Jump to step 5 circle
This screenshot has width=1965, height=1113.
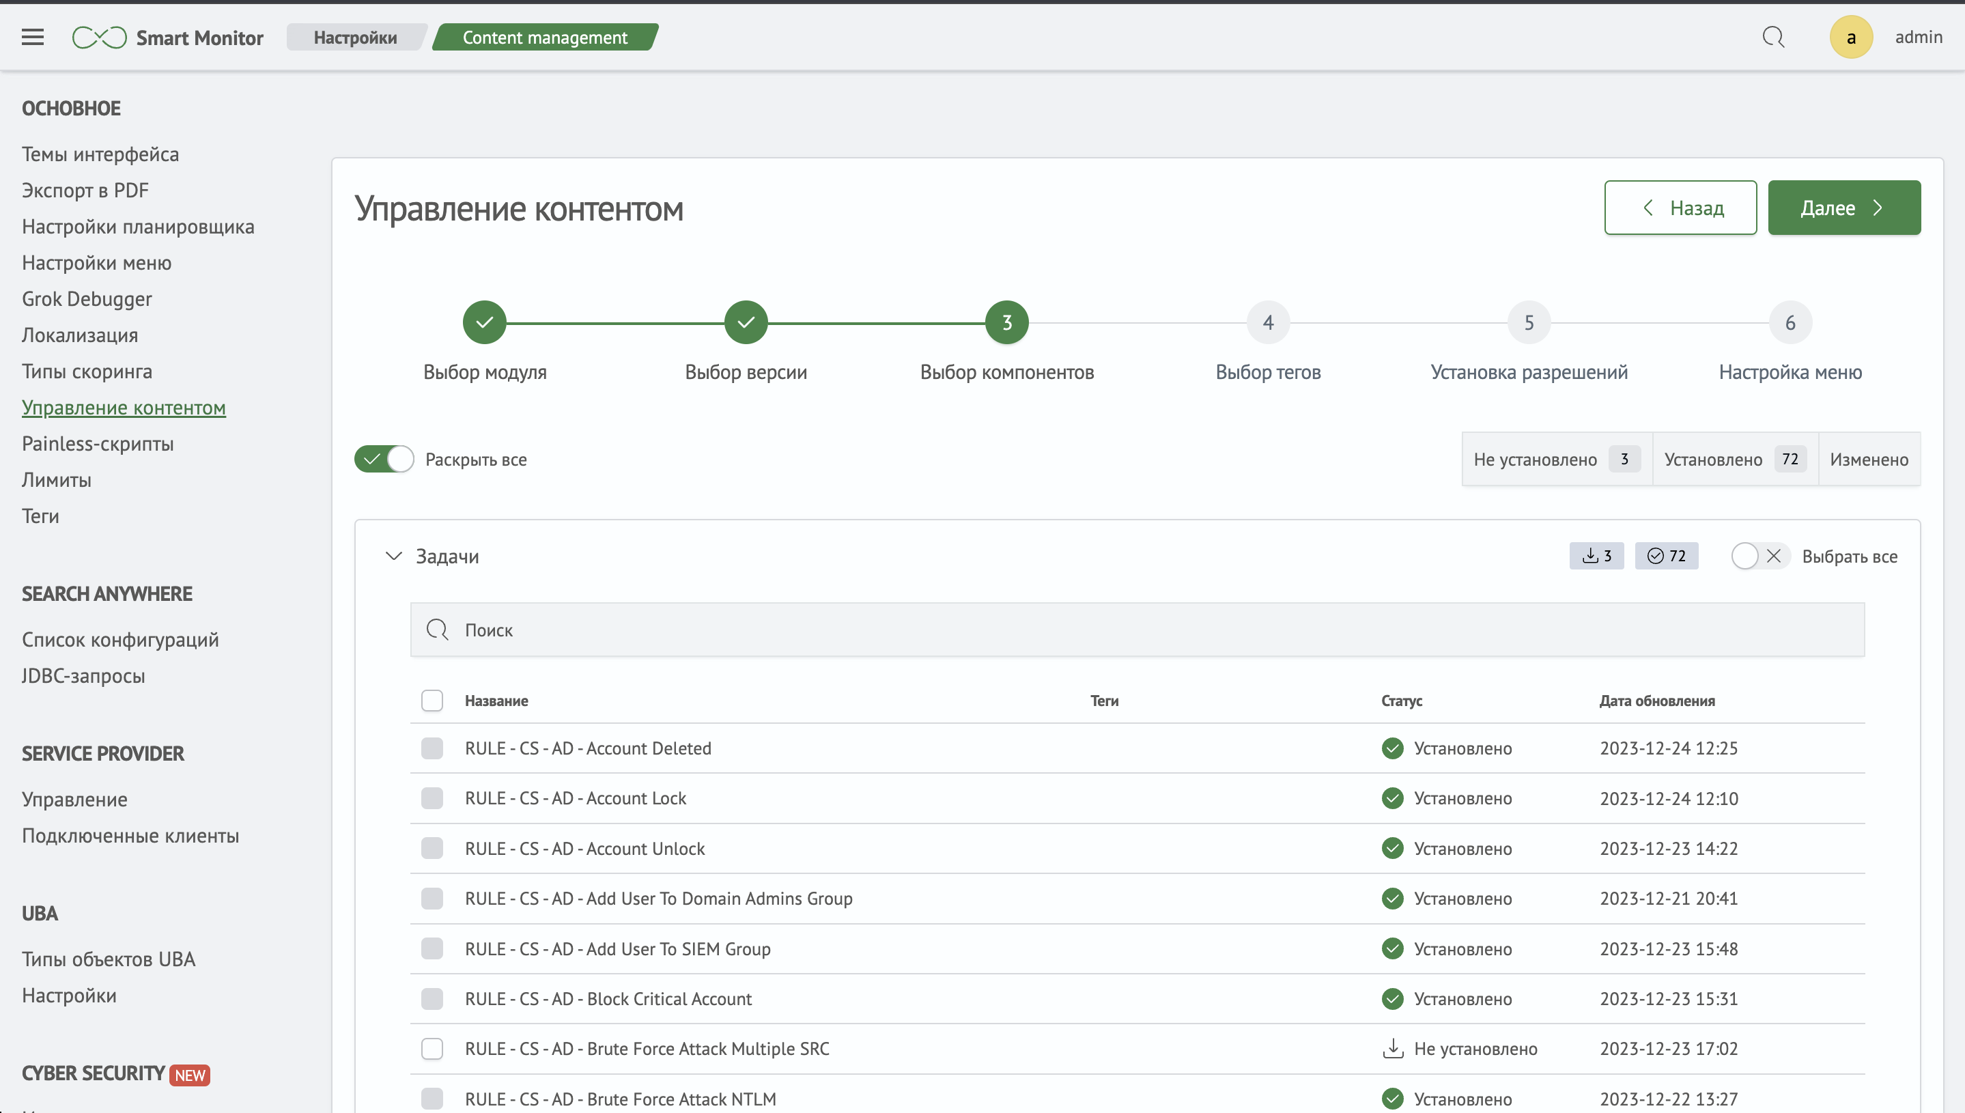1529,322
